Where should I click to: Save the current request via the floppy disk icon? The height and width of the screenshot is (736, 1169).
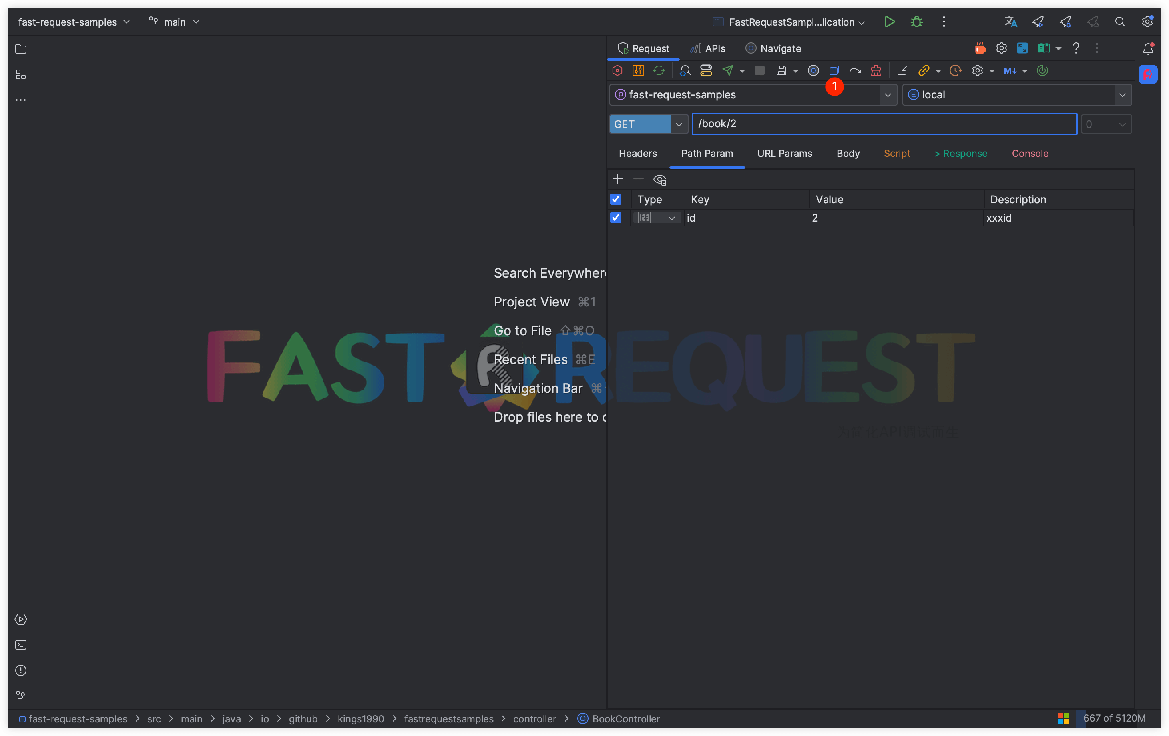[782, 70]
